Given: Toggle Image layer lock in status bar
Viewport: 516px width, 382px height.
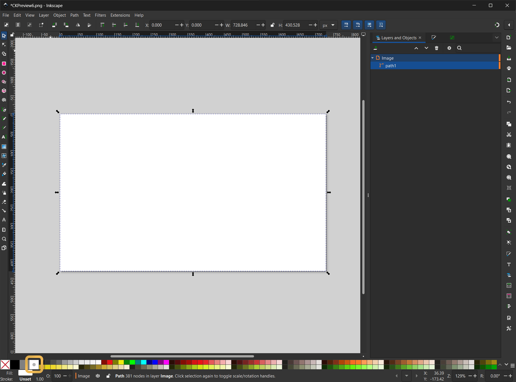Looking at the screenshot, I should click(x=108, y=376).
